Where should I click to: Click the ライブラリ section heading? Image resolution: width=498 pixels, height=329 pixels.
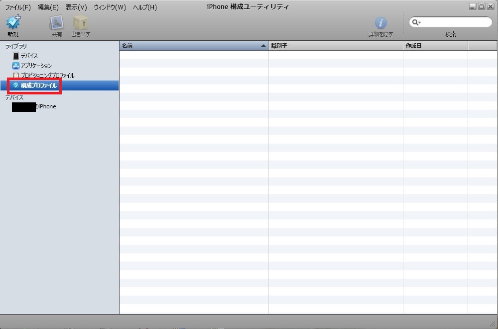(16, 46)
